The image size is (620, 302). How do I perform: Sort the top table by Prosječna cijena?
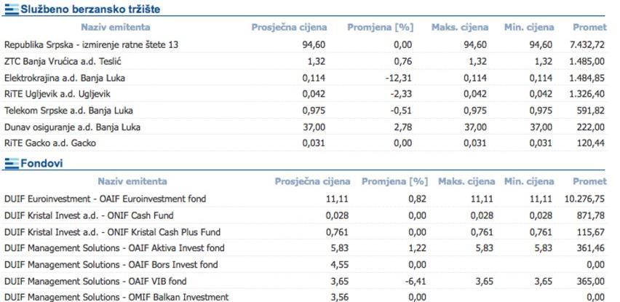[289, 28]
